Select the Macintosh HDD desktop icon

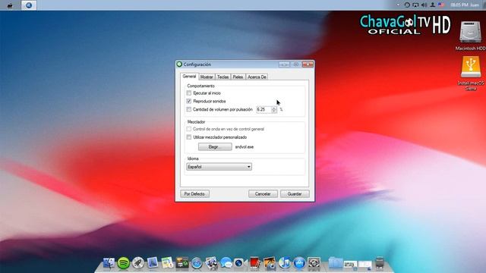pyautogui.click(x=470, y=36)
